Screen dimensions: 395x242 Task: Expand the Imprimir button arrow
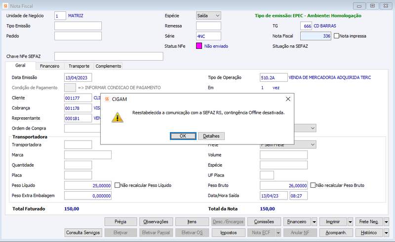coord(350,222)
